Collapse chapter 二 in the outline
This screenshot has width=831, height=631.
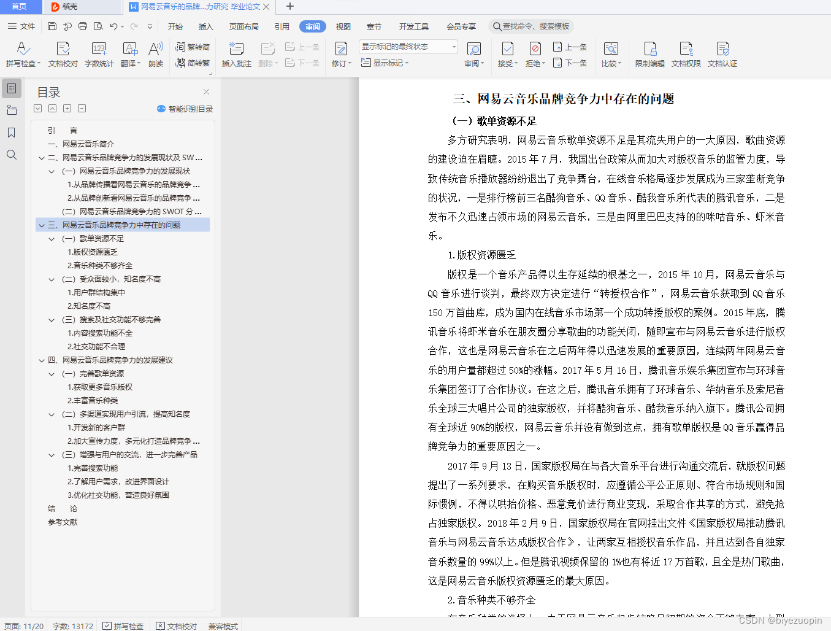pos(42,158)
